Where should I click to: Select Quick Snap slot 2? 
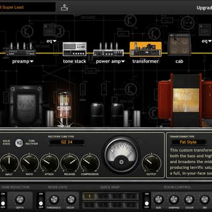(103, 196)
